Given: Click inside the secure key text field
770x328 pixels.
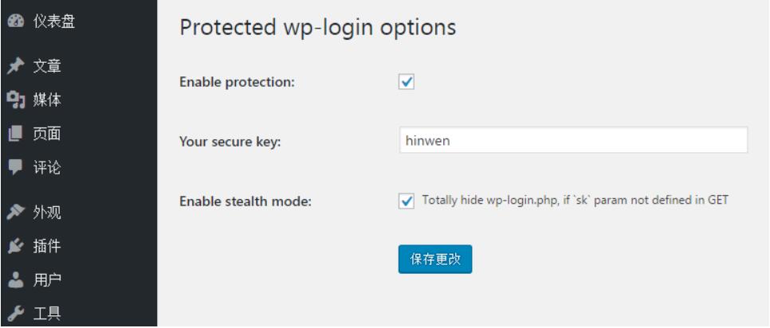Looking at the screenshot, I should point(572,140).
